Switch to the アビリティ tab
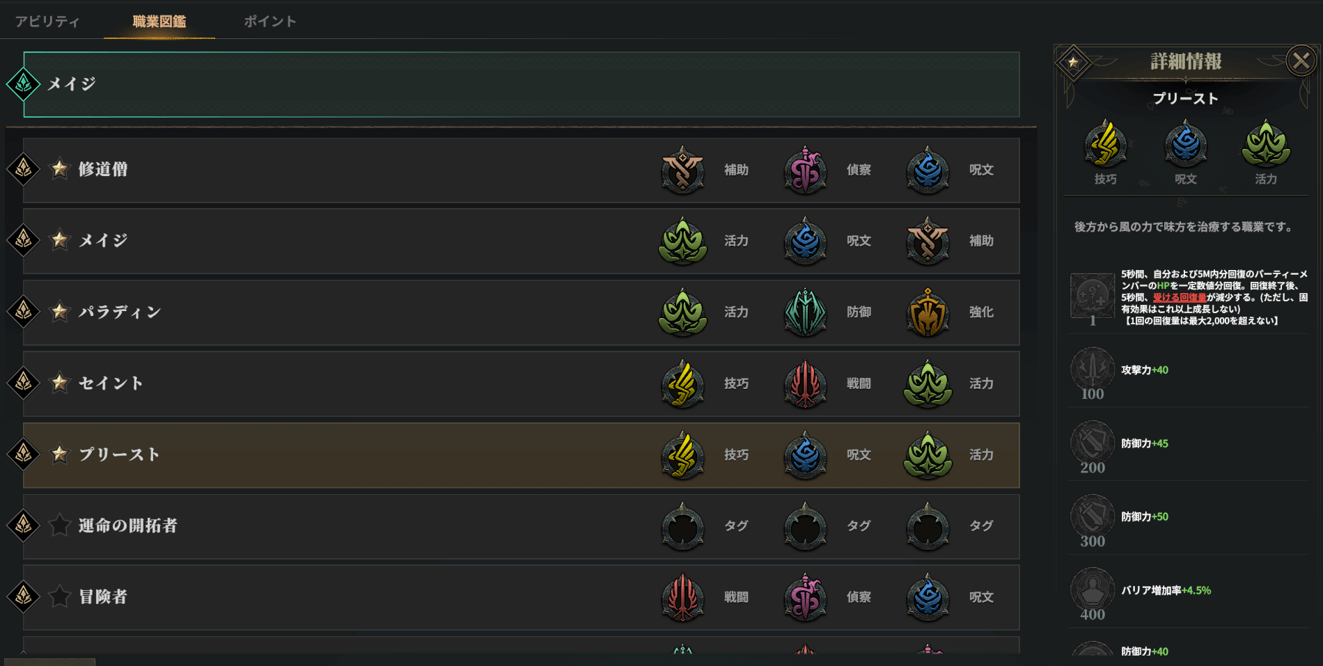This screenshot has width=1323, height=666. (x=47, y=22)
